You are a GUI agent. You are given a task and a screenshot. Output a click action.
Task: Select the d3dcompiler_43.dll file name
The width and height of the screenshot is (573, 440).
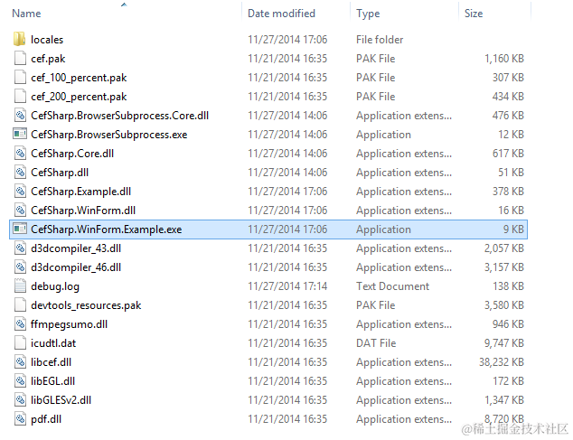click(76, 248)
